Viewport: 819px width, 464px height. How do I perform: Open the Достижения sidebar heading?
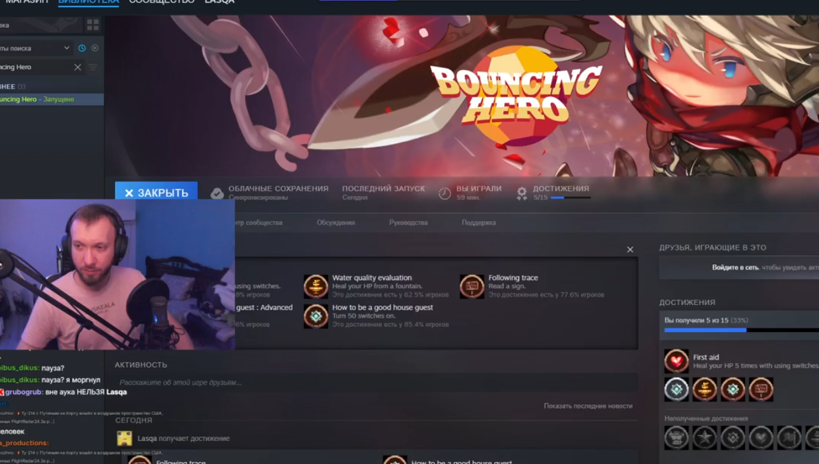687,302
